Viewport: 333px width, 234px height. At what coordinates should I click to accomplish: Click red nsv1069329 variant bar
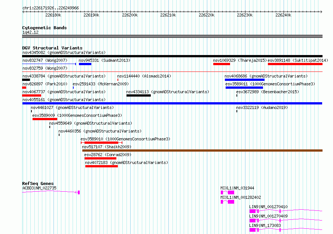tap(222, 64)
